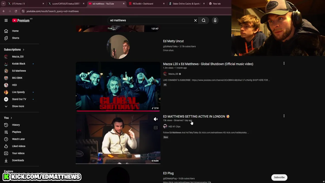Clear the search query with the X

(x=196, y=20)
